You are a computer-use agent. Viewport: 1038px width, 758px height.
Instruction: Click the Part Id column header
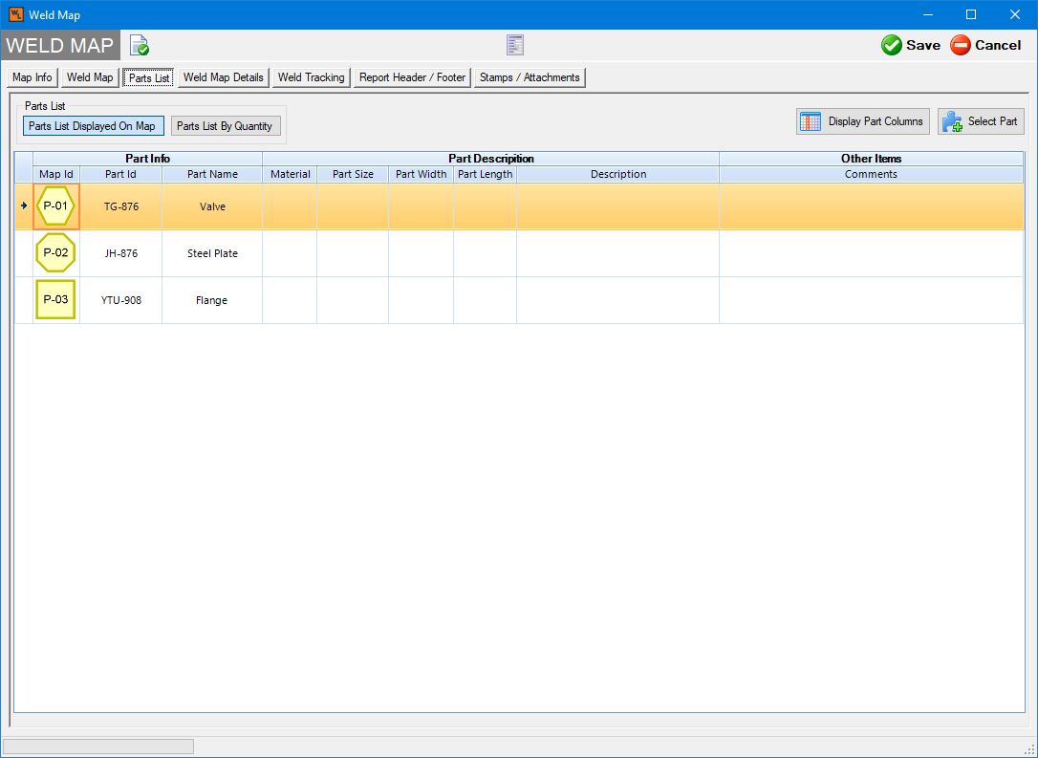[120, 174]
